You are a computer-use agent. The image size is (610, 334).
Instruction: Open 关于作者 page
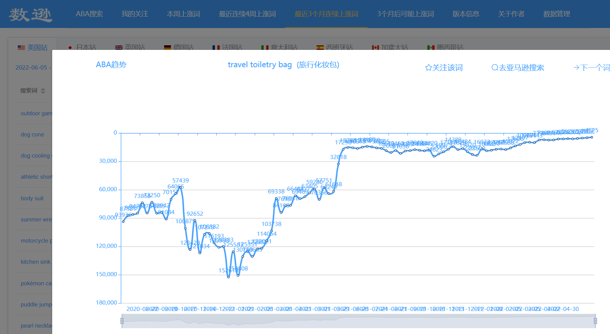pos(511,14)
